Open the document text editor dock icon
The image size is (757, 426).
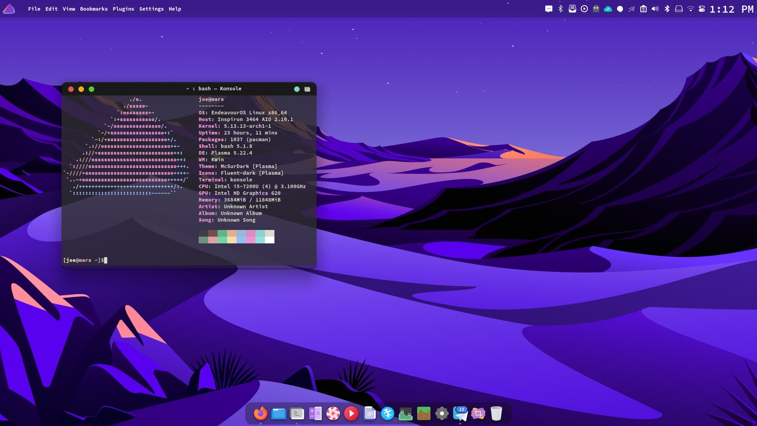[x=369, y=413]
